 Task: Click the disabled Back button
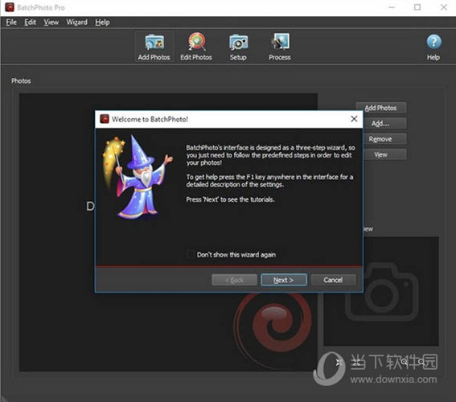234,280
